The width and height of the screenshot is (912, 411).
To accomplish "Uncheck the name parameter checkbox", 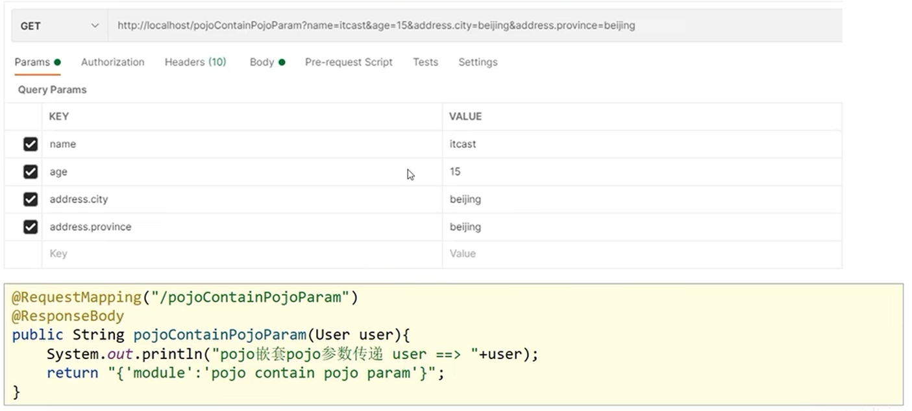I will (31, 144).
